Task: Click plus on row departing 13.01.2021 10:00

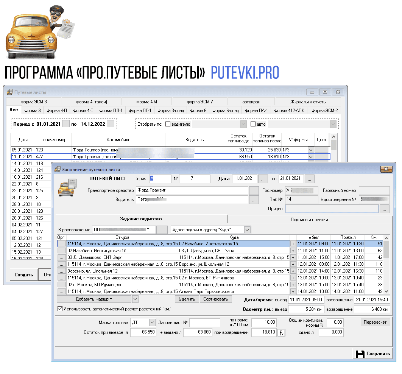Action: [x=293, y=278]
